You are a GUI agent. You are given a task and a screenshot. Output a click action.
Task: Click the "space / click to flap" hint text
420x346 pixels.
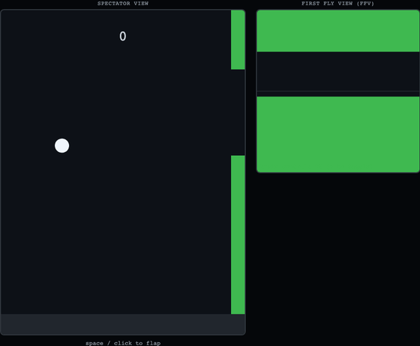pos(123,343)
